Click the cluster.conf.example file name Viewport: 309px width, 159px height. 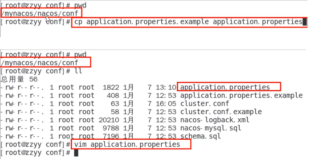pos(221,112)
